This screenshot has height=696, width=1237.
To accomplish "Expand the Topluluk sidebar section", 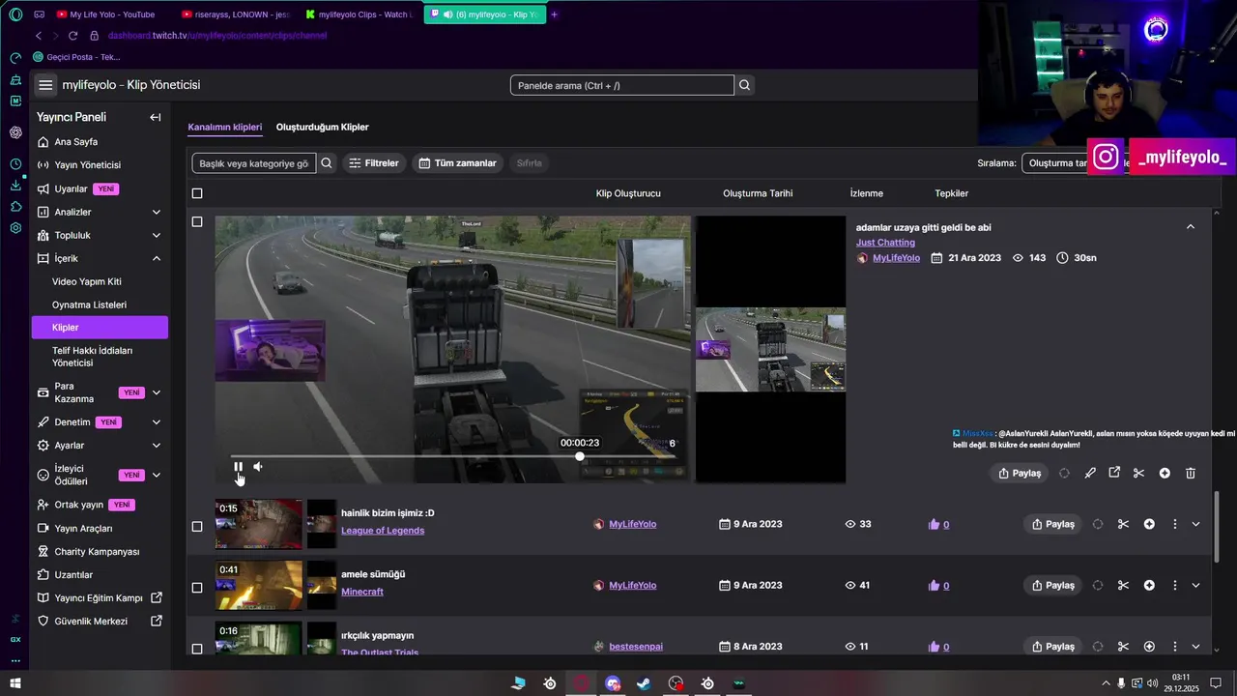I will click(157, 235).
